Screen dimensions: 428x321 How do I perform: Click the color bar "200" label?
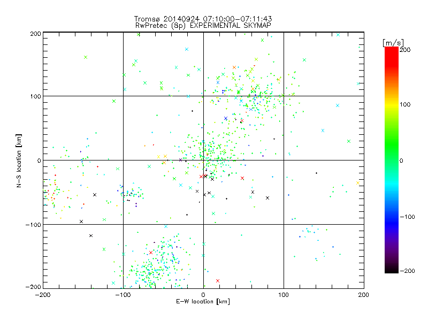coord(405,50)
